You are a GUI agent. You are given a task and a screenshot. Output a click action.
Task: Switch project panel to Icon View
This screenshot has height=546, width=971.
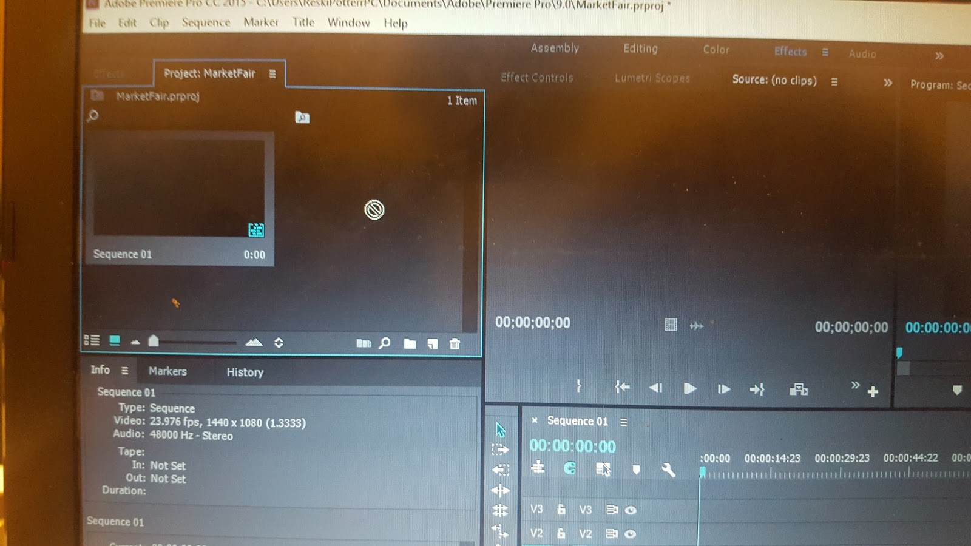[115, 340]
